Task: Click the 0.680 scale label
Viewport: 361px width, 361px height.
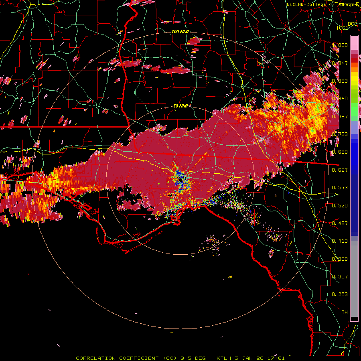Action: [x=340, y=152]
